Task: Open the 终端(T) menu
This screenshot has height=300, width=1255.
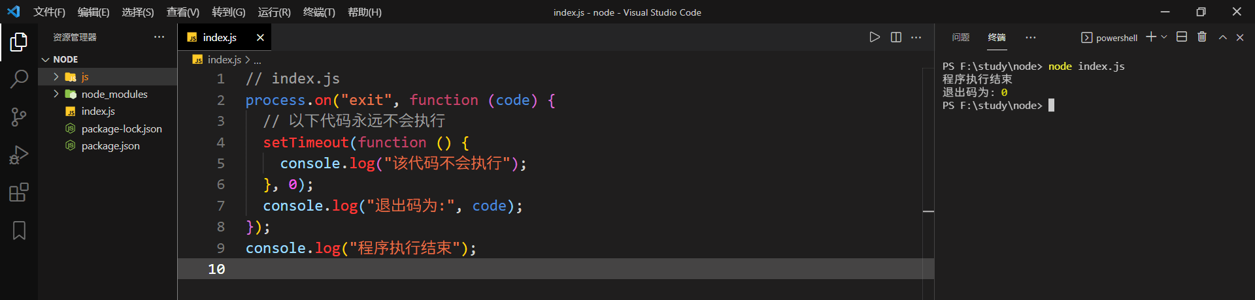Action: (x=319, y=12)
